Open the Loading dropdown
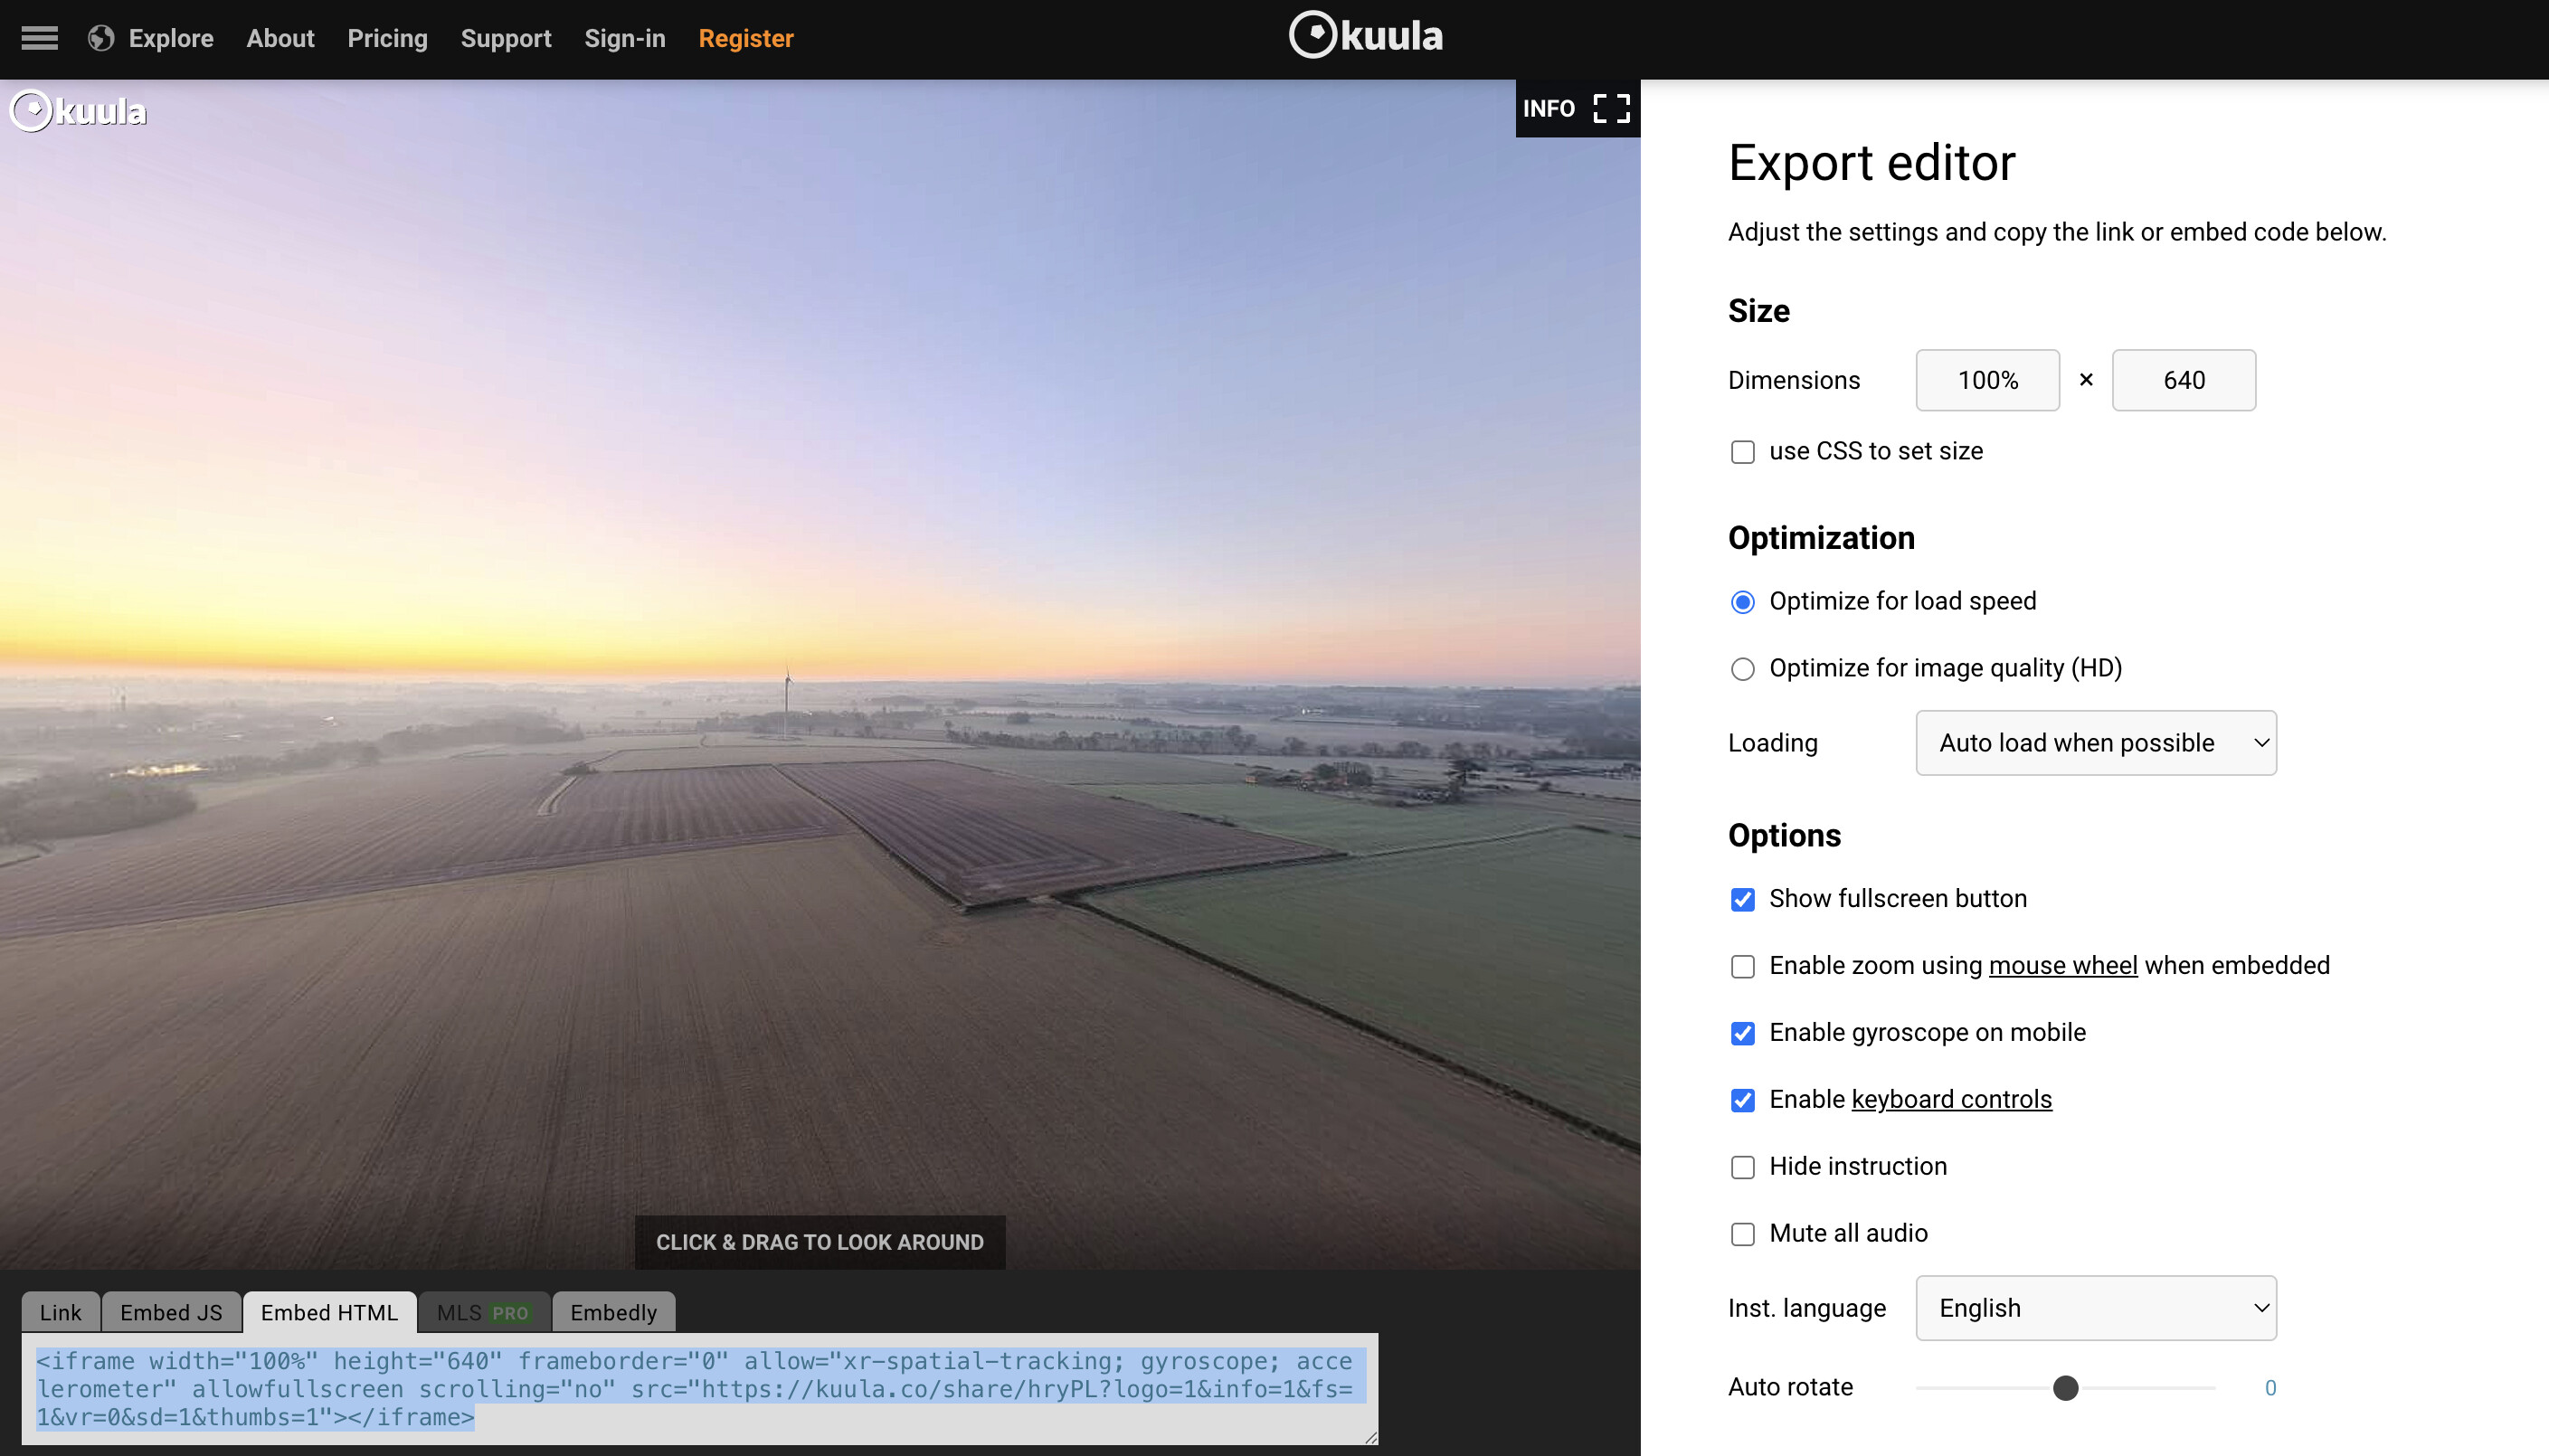Screen dimensions: 2549x1456 [2095, 743]
